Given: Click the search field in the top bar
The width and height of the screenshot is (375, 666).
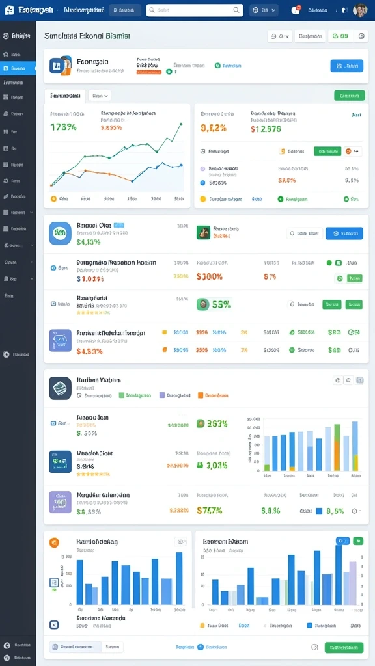Looking at the screenshot, I should (x=194, y=10).
